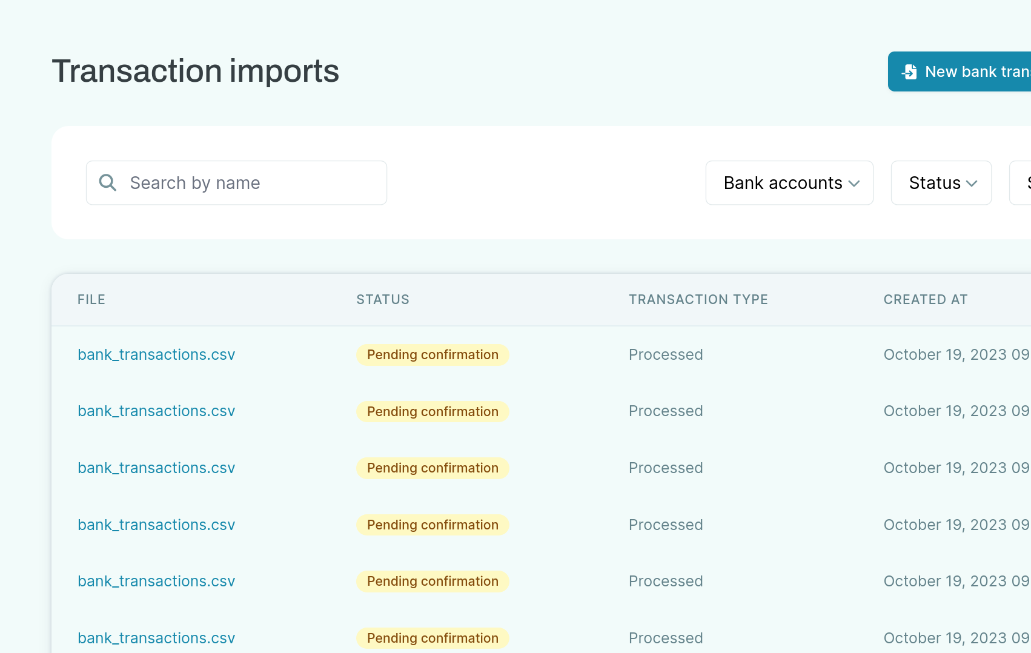Click the magnifying glass search icon

pyautogui.click(x=107, y=182)
